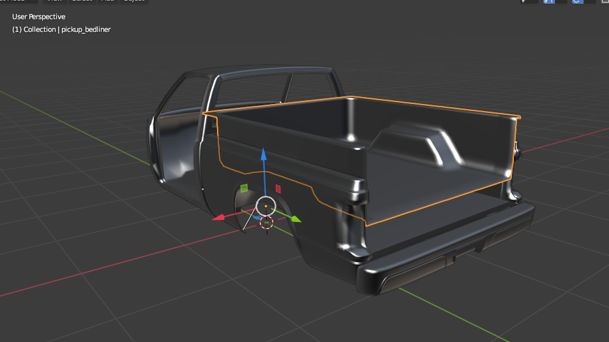
Task: Click the red plane handle of the gizmo
Action: click(278, 189)
